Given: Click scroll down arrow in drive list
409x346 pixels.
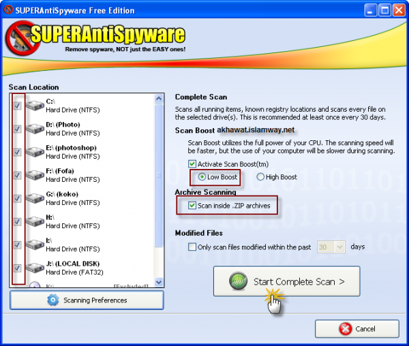Looking at the screenshot, I should click(x=159, y=282).
